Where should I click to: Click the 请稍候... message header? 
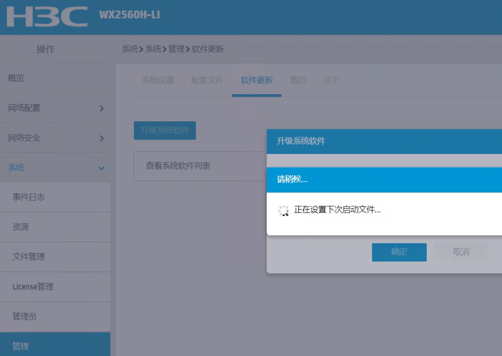(x=292, y=180)
